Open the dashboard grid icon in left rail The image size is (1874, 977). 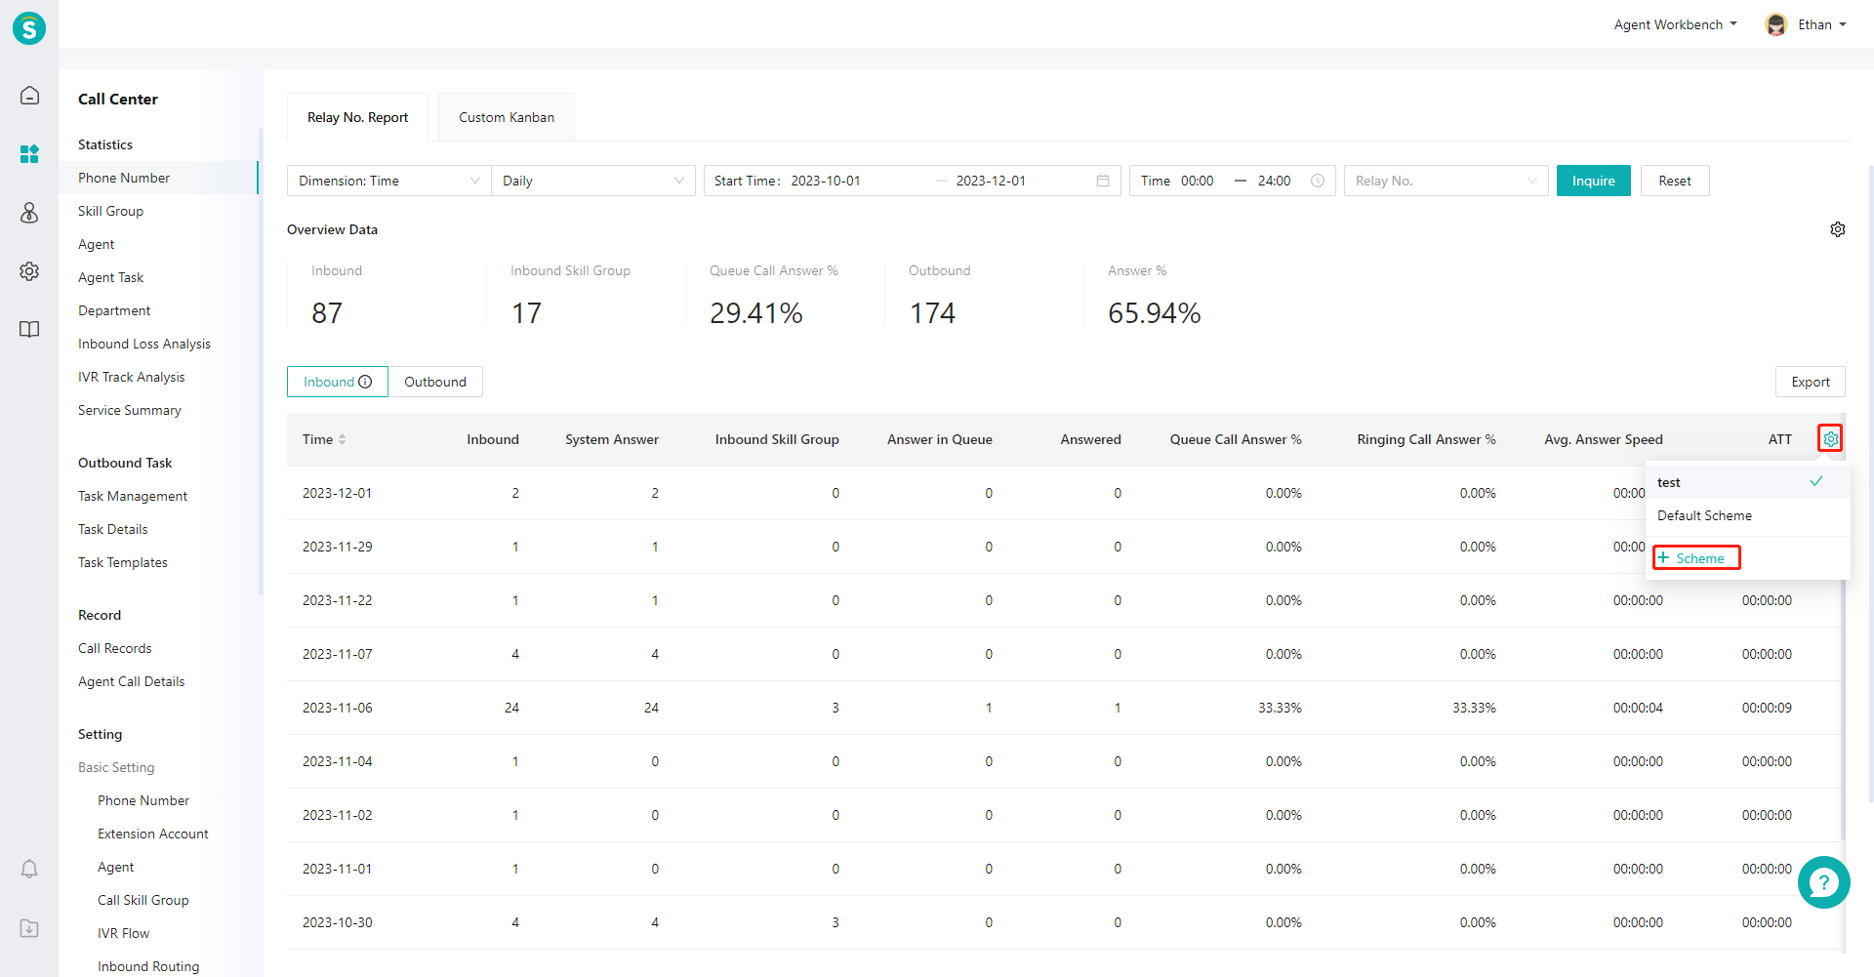[29, 154]
